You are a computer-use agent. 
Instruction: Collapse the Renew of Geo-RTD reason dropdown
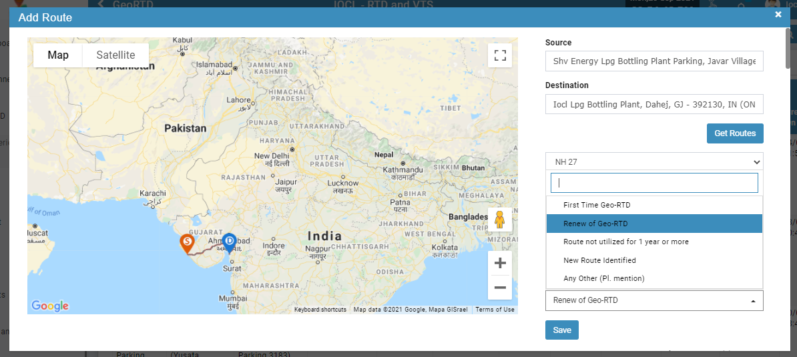pyautogui.click(x=654, y=301)
